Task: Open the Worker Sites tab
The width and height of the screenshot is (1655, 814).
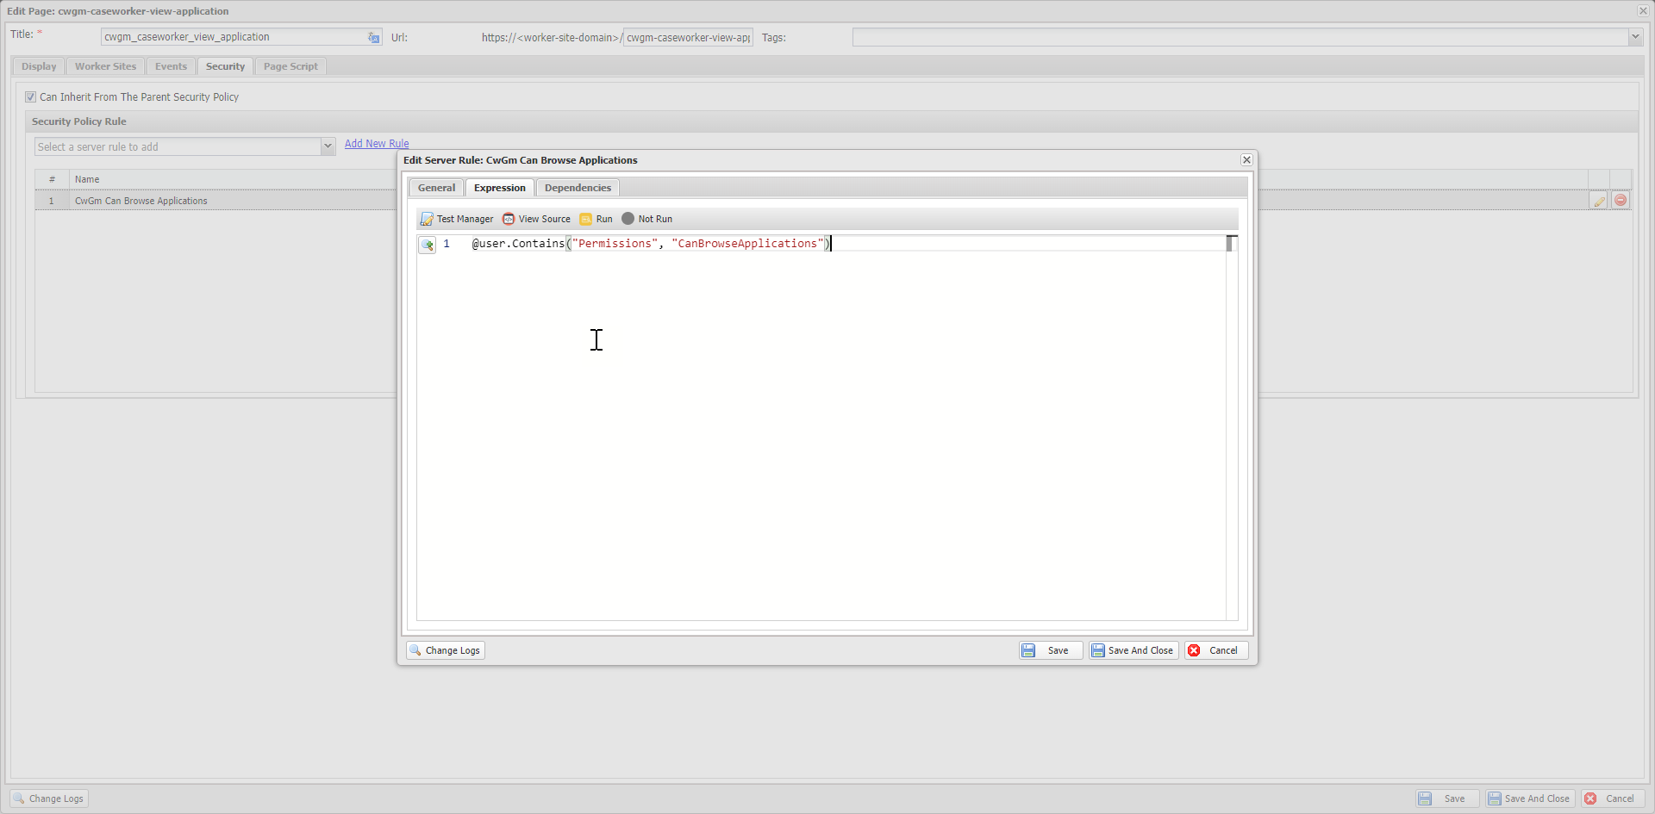Action: pyautogui.click(x=105, y=66)
